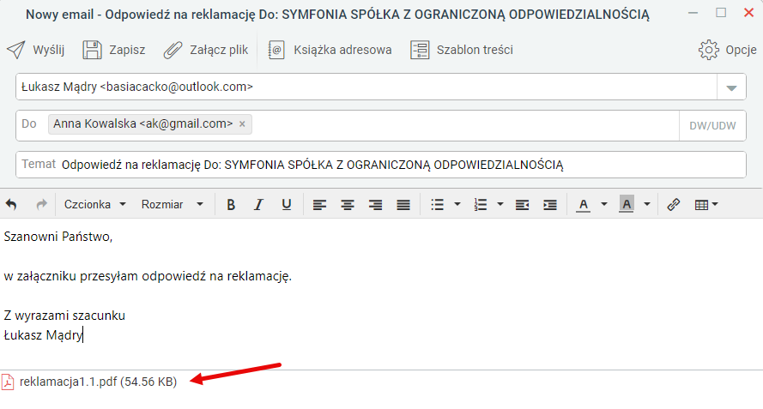Center align the text
The height and width of the screenshot is (409, 763).
pyautogui.click(x=348, y=205)
